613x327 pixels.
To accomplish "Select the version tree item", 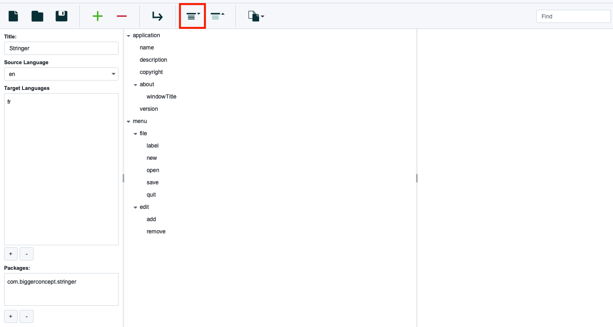I will point(149,109).
